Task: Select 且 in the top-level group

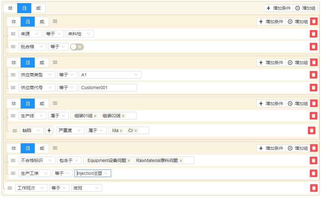Action: (24, 8)
